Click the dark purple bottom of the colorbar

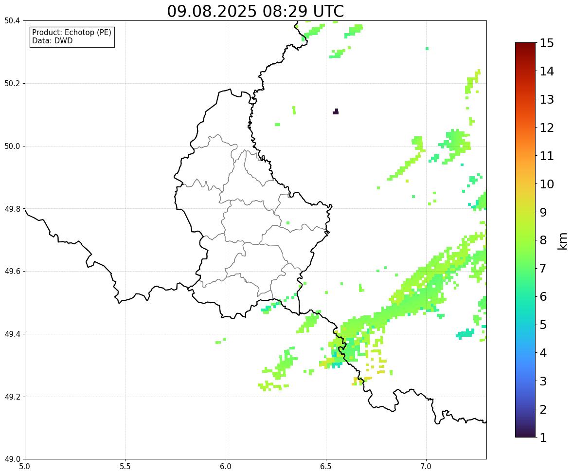pyautogui.click(x=525, y=434)
